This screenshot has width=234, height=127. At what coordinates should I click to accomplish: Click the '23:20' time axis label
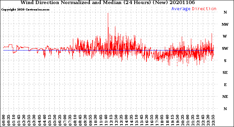pyautogui.click(x=208, y=120)
